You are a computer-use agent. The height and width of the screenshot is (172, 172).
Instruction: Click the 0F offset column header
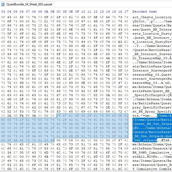coord(77,12)
